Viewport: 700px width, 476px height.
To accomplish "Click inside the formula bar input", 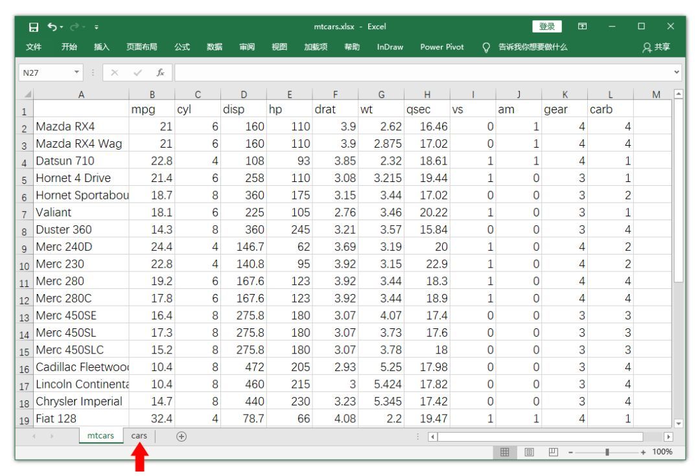I will [423, 73].
